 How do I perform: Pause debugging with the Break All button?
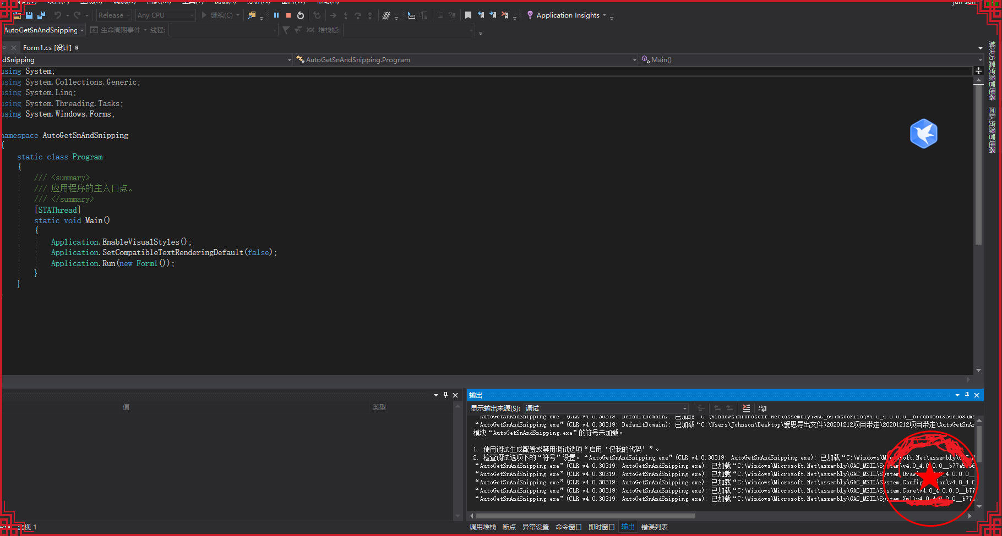point(276,15)
